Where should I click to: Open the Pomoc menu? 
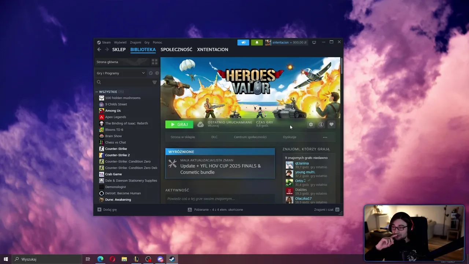[x=158, y=43]
